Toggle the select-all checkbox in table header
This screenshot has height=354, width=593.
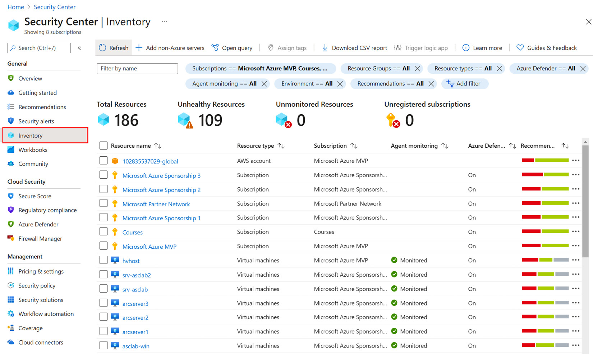tap(104, 146)
